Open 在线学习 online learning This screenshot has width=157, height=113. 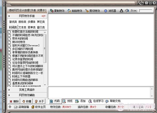coord(96,101)
